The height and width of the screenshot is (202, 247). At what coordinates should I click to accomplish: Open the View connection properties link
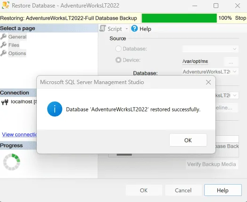[x=19, y=134]
